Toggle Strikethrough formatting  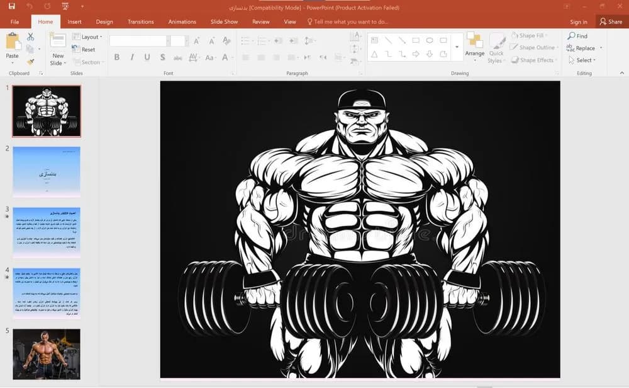point(178,57)
